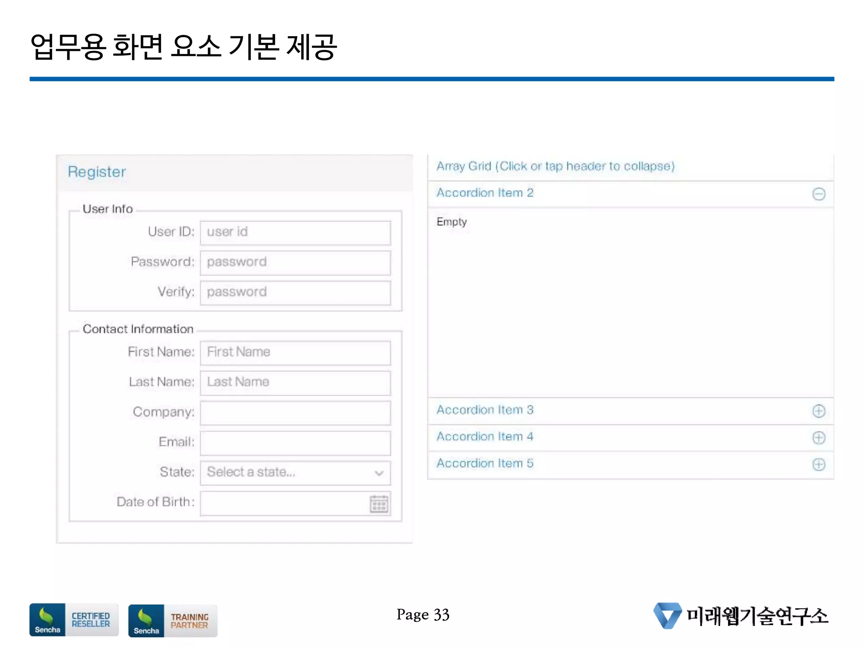Open the Date of Birth calendar picker
This screenshot has width=863, height=647.
click(379, 503)
